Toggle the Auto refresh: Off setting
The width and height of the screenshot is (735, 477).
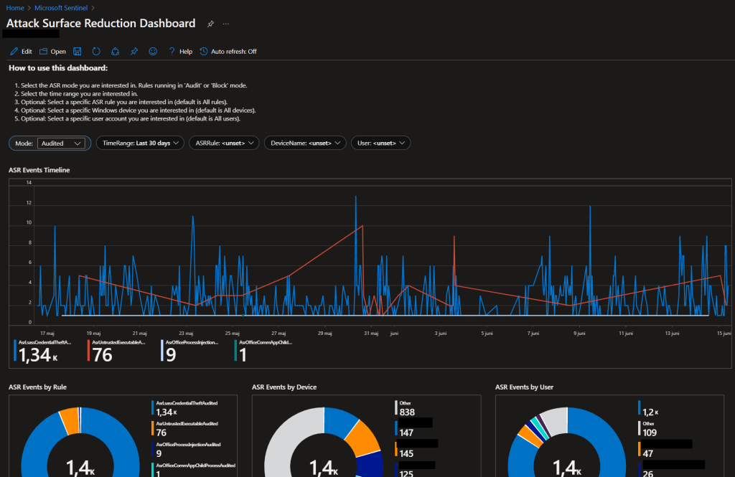[228, 52]
